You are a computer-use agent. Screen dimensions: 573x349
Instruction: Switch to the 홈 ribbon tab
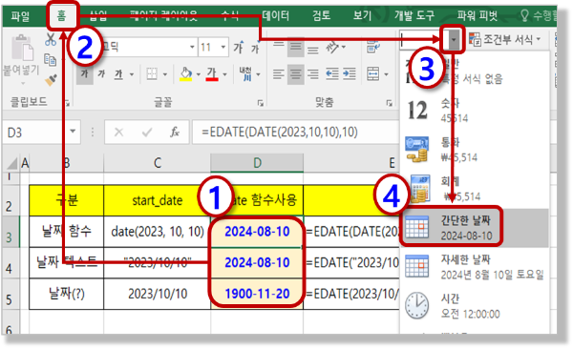click(61, 16)
